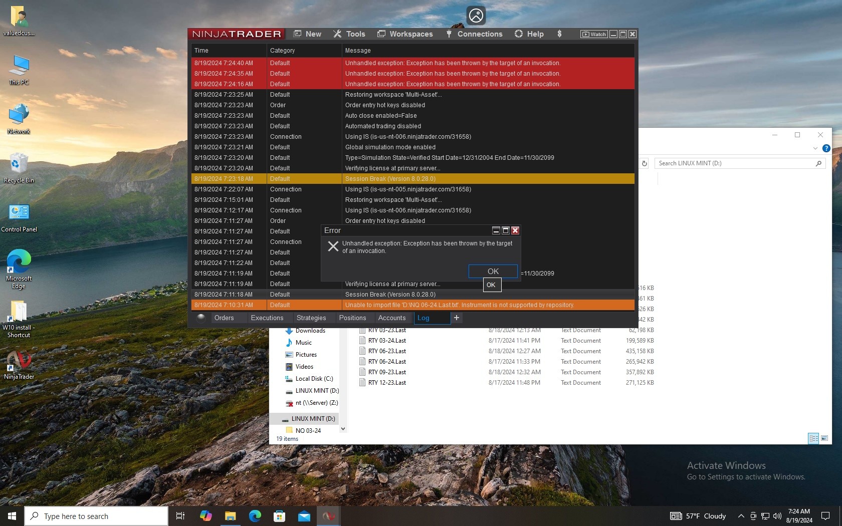Select the 7:23:18 AM Session Break row
The height and width of the screenshot is (526, 842).
pos(413,179)
